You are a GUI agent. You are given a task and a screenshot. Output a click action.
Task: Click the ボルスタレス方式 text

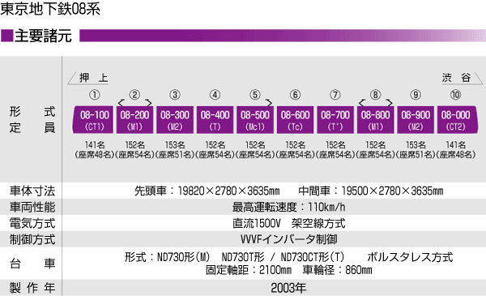coord(410,257)
